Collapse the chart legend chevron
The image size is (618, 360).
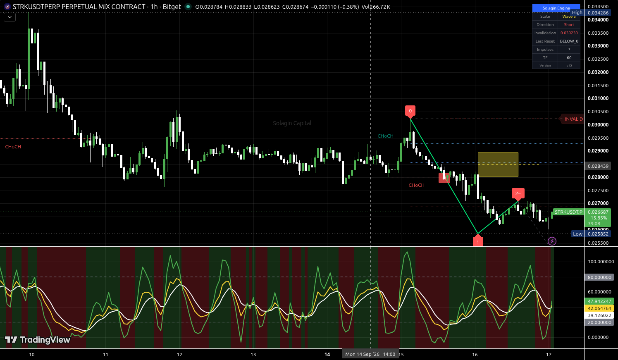pos(10,17)
